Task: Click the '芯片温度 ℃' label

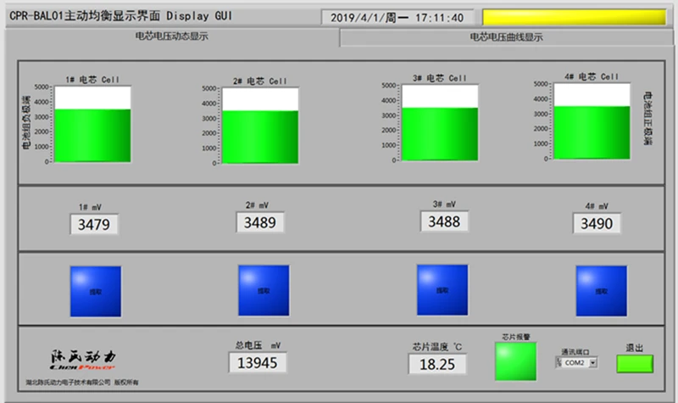Action: click(437, 347)
